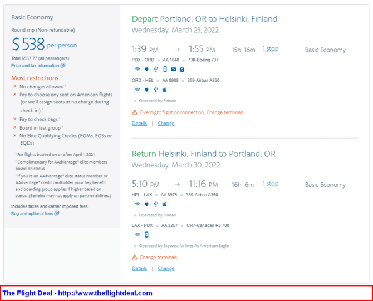The width and height of the screenshot is (373, 301).
Task: Click the 5:10 PM return departure time
Action: click(146, 184)
